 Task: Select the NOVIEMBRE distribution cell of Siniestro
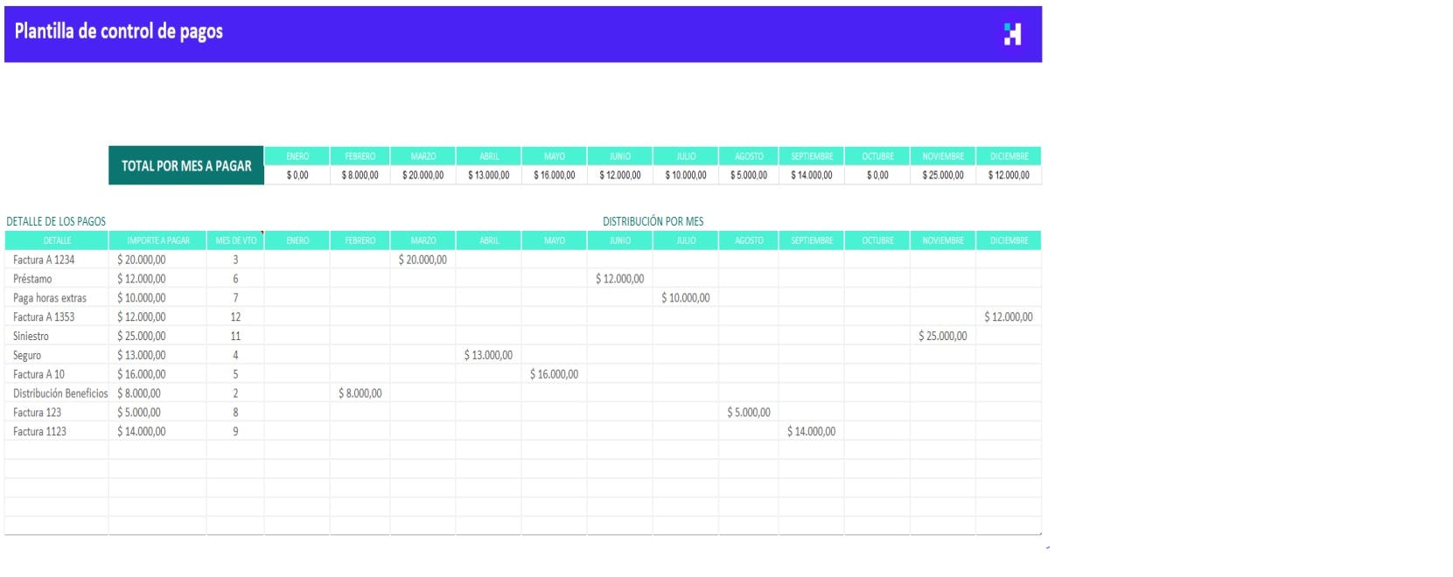(x=943, y=336)
